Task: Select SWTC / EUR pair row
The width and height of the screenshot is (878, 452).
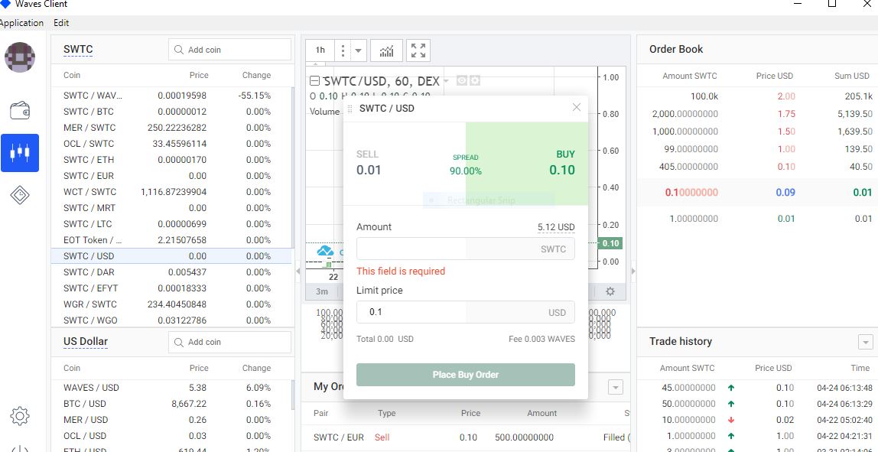Action: point(171,176)
